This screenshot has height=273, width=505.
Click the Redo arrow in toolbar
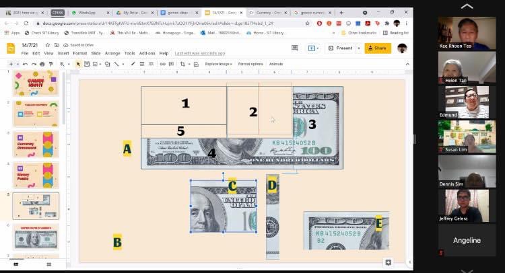[34, 64]
